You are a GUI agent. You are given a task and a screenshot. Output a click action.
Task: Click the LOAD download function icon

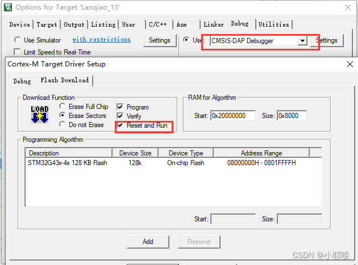point(39,114)
